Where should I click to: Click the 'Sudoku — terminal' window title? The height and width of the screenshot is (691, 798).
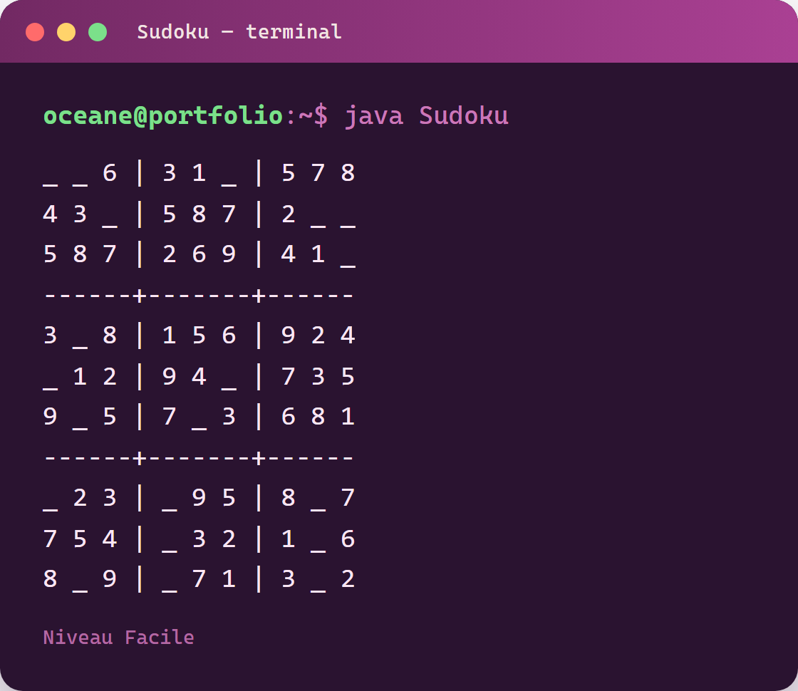(x=239, y=32)
